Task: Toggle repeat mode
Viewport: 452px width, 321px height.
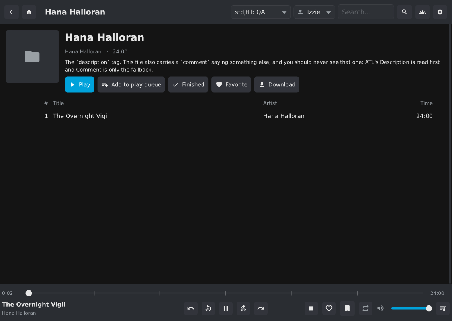Action: 366,308
